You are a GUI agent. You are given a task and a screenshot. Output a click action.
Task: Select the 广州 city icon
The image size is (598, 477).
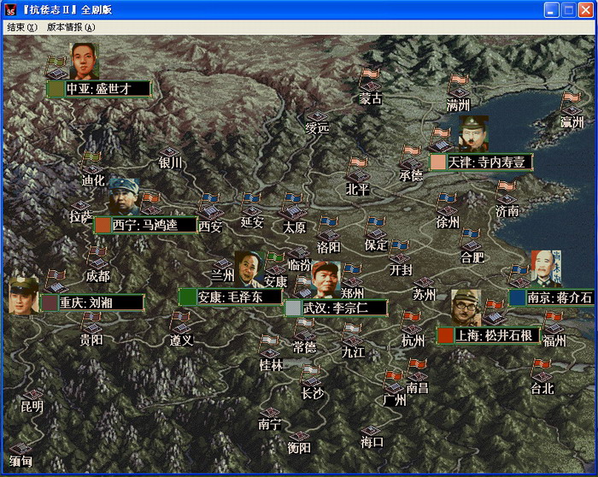[x=394, y=381]
